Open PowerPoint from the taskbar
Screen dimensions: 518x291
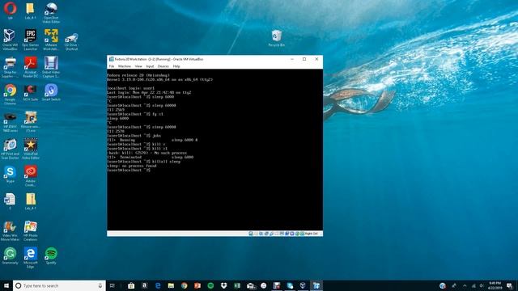pos(197,285)
